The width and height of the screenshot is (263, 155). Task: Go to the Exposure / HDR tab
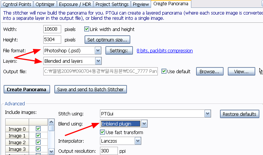(75, 4)
